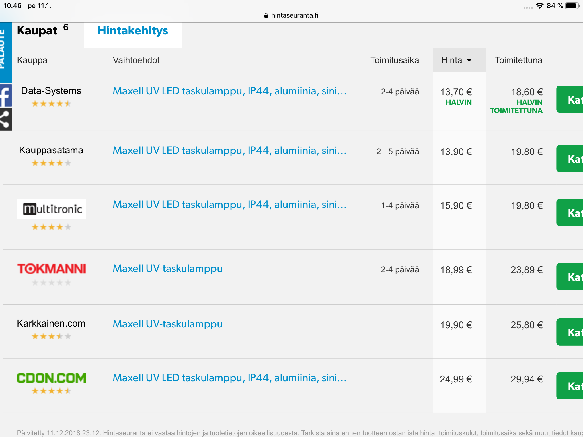Click the Data-Systems star rating
Viewport: 583px width, 437px height.
pos(51,104)
